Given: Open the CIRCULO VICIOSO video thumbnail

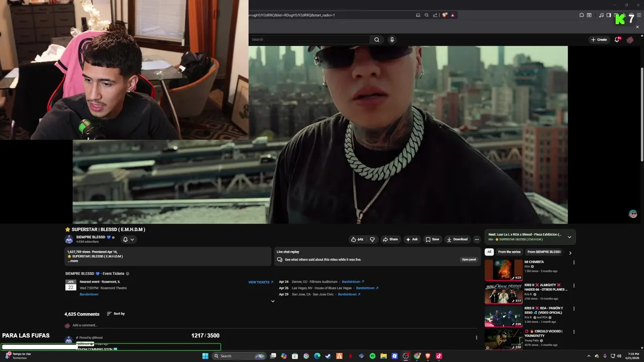Looking at the screenshot, I should point(504,339).
